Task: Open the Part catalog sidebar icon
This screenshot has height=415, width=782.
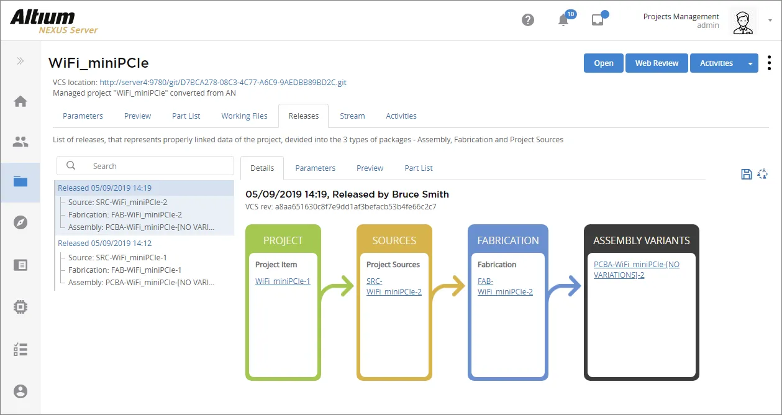Action: [x=20, y=265]
